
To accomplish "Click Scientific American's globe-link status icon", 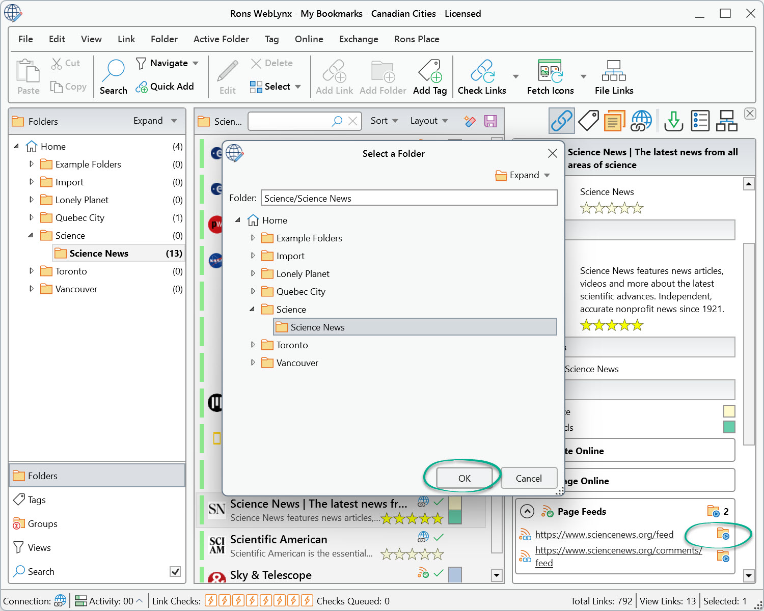I will pyautogui.click(x=423, y=537).
